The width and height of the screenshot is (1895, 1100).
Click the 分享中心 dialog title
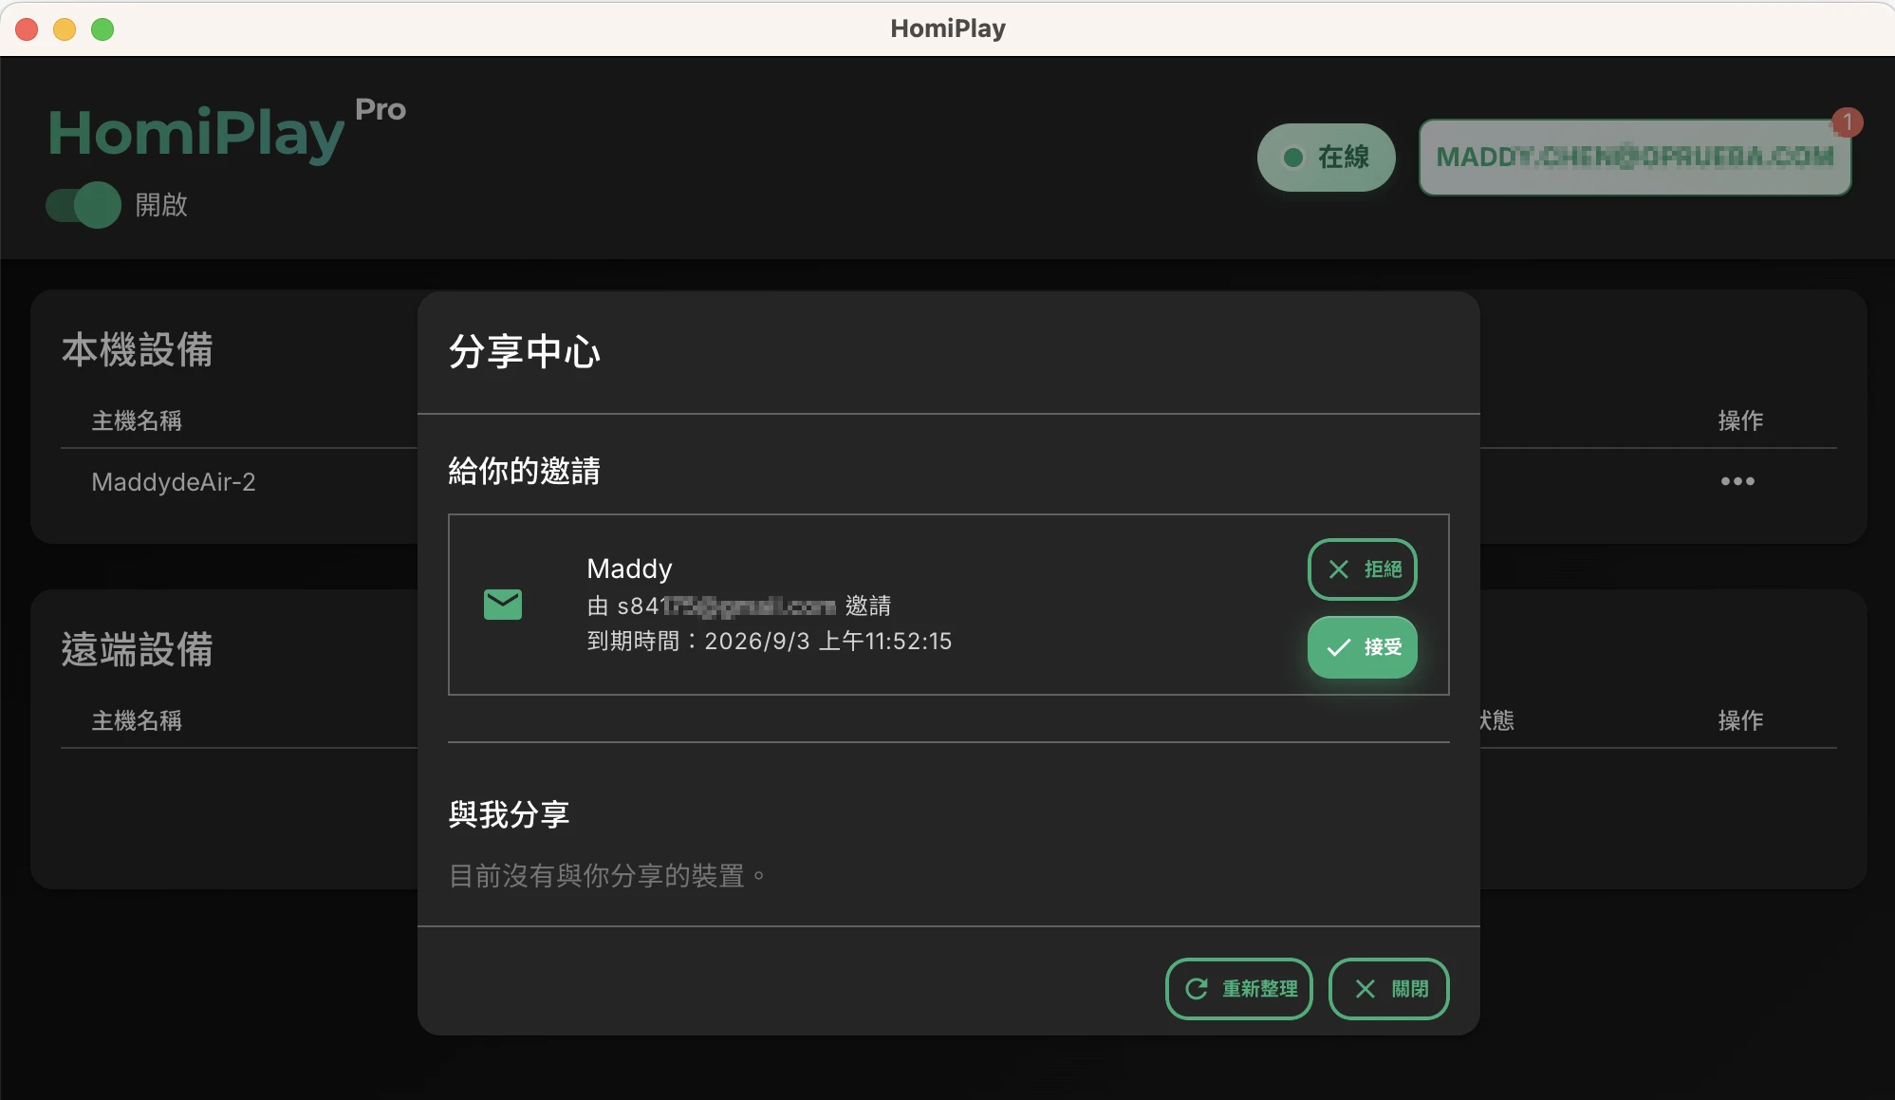[x=524, y=352]
